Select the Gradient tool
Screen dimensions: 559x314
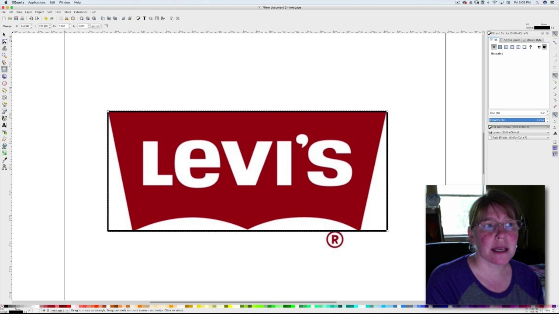pyautogui.click(x=4, y=153)
